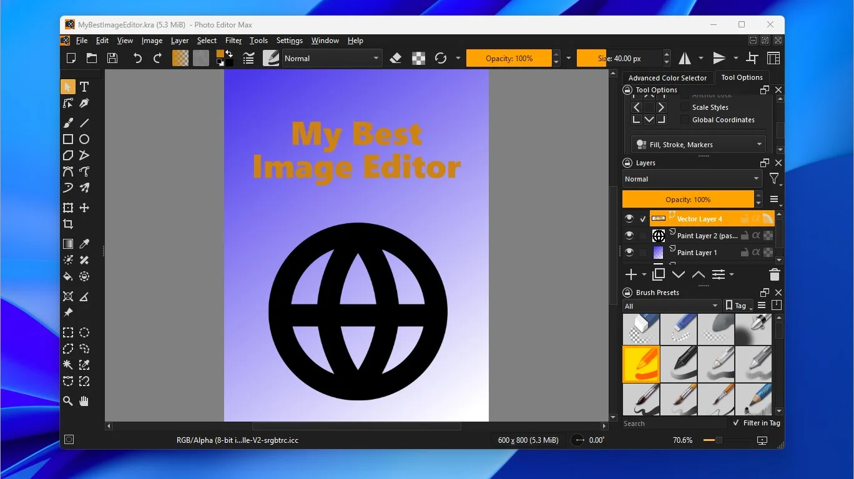Click the Save document icon
Screen dimensions: 854x479
[112, 58]
